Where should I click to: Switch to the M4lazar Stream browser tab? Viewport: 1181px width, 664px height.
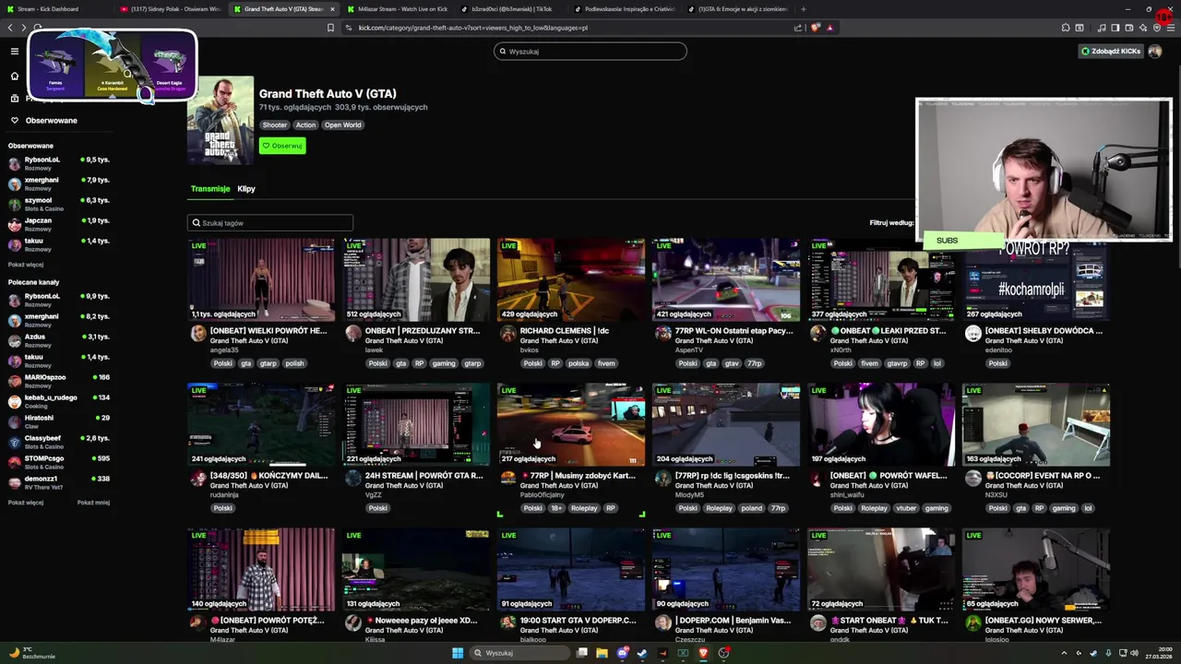point(397,9)
